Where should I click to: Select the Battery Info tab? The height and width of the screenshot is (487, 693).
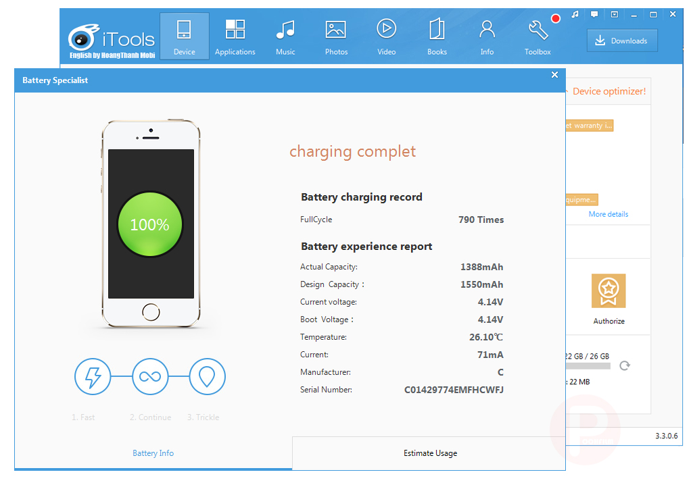[153, 453]
